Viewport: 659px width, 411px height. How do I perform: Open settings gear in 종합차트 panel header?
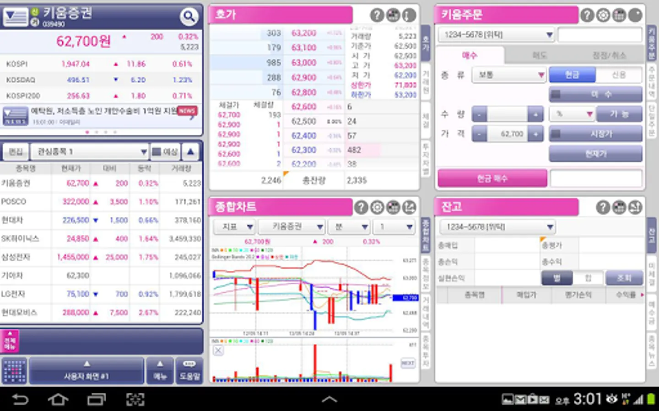point(377,207)
